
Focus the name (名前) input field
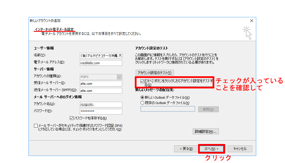pos(101,56)
